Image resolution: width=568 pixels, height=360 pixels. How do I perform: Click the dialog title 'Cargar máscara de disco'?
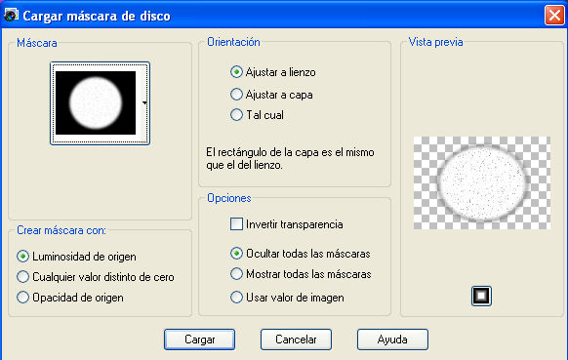coord(97,16)
